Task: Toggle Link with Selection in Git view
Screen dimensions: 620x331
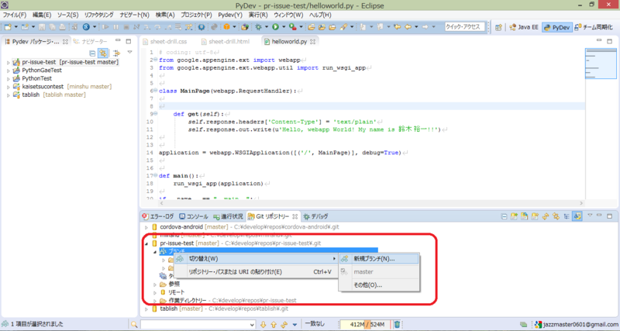Action: pyautogui.click(x=556, y=216)
